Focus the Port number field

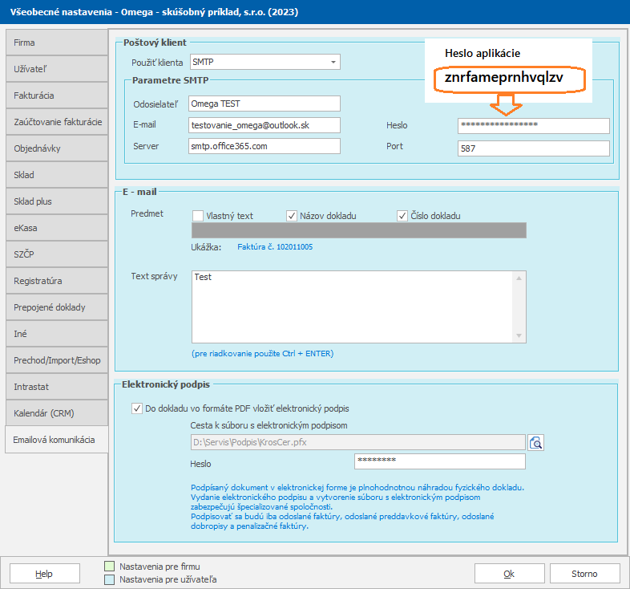tap(533, 148)
